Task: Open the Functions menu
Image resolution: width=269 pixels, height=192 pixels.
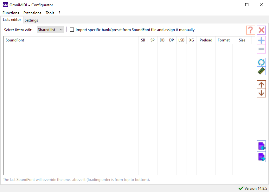Action: [11, 13]
